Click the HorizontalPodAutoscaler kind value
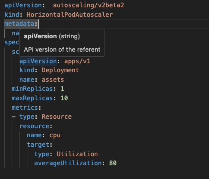 tap(70, 15)
